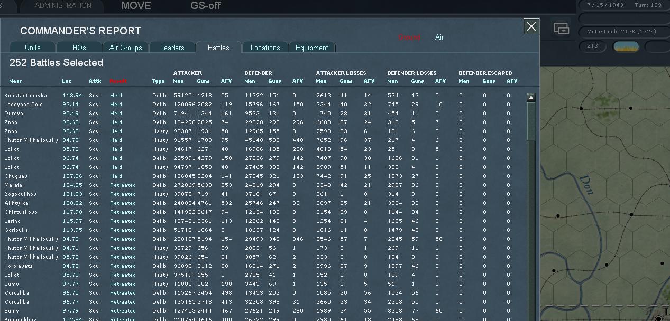Sort by Defender Escaped AFV header
The height and width of the screenshot is (321, 670).
point(512,81)
